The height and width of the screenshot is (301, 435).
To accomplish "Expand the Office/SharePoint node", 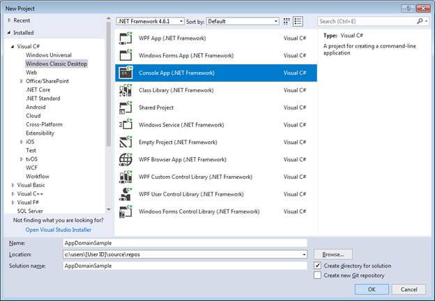I will pyautogui.click(x=22, y=81).
